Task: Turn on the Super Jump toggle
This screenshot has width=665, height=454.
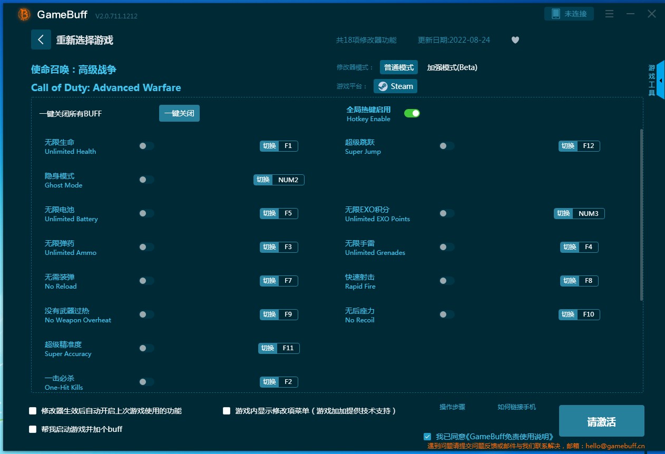Action: click(446, 146)
